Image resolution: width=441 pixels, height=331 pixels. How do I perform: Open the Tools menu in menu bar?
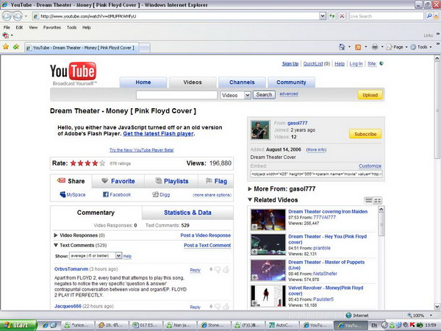[71, 27]
